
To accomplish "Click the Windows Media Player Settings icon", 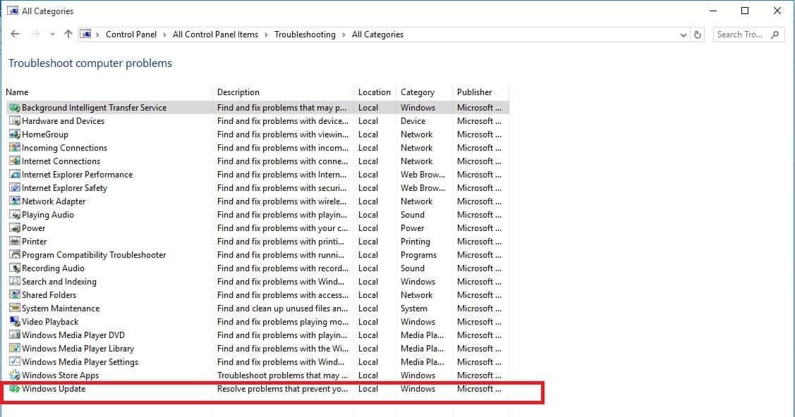I will (x=15, y=362).
